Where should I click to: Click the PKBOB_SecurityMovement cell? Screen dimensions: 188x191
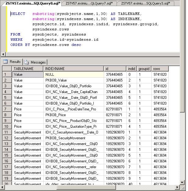[73, 138]
